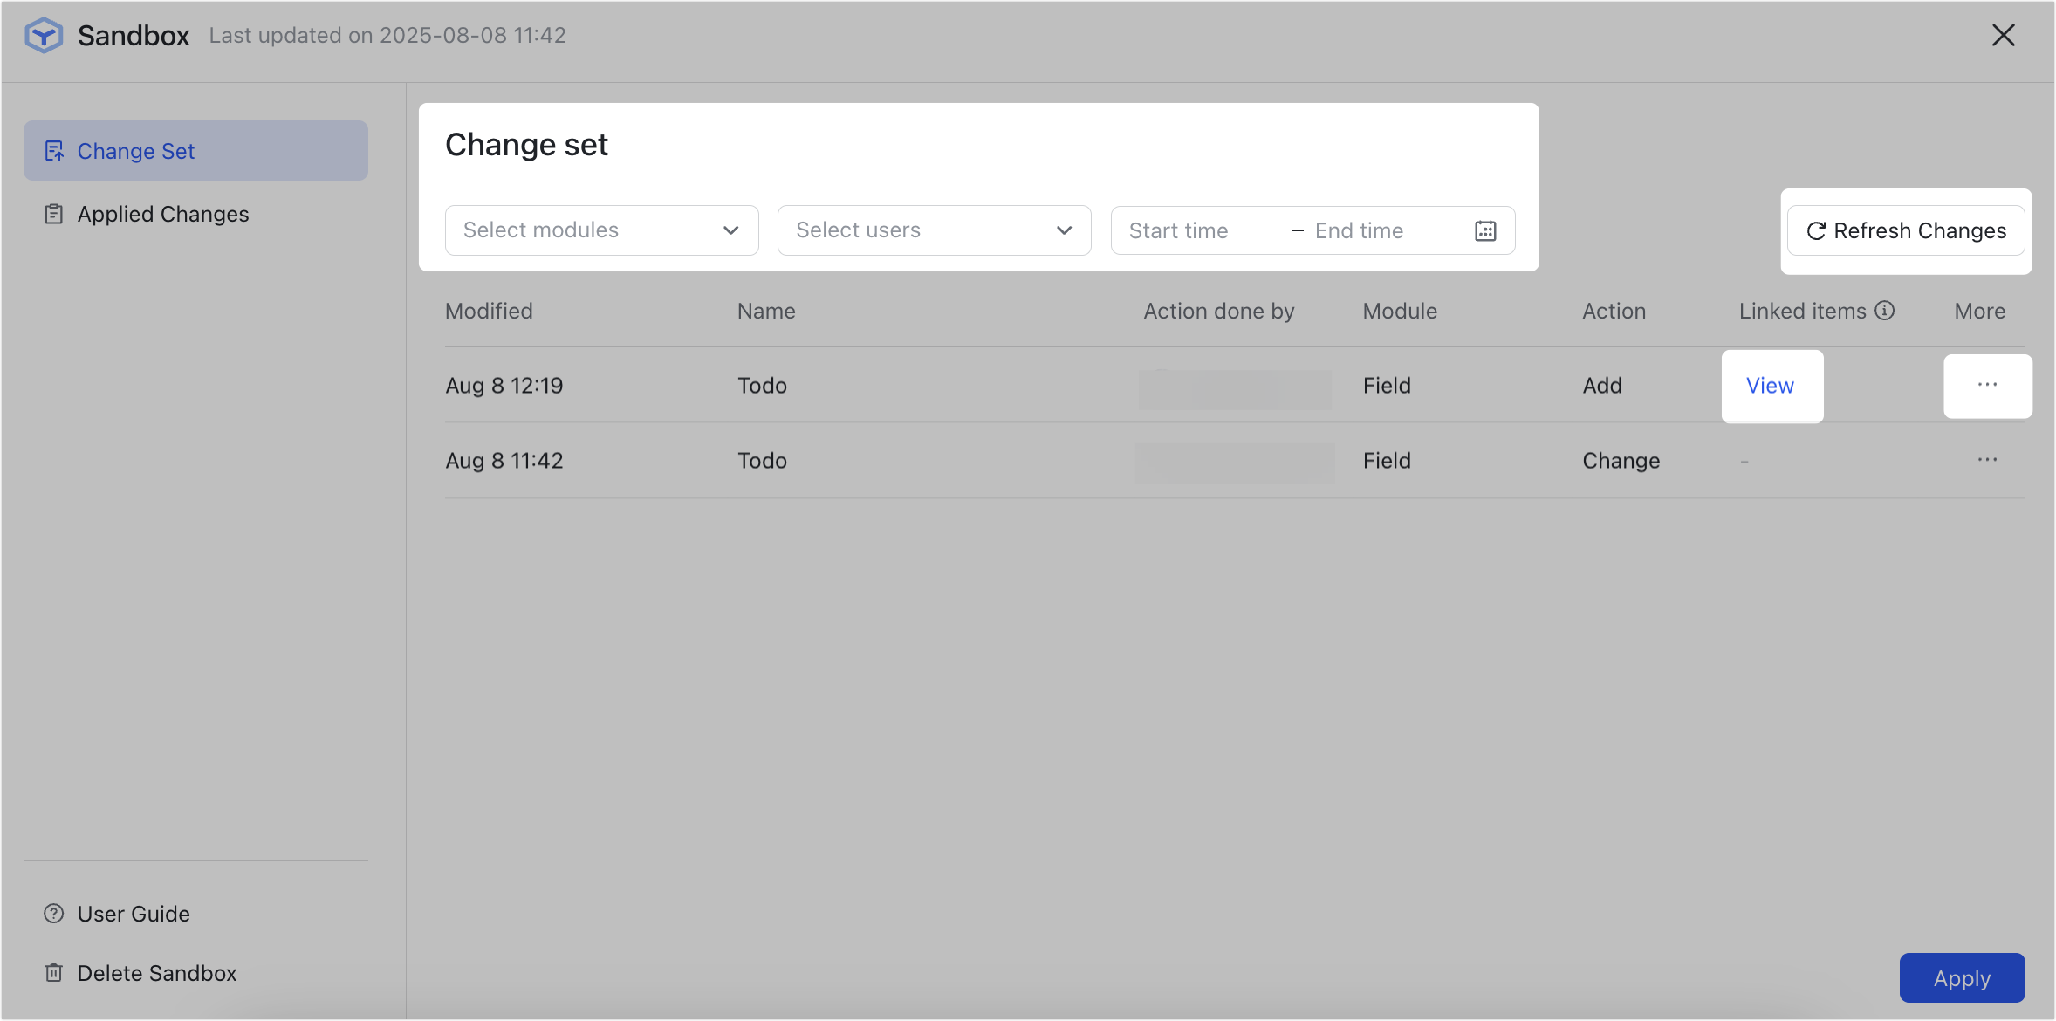Click the Start time field
The image size is (2056, 1021).
1203,230
